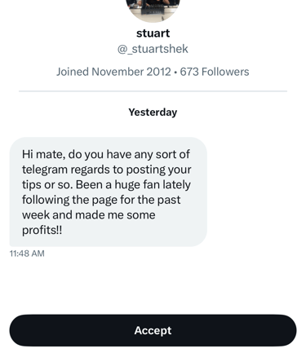
Task: Click the 673 Followers count
Action: 215,72
